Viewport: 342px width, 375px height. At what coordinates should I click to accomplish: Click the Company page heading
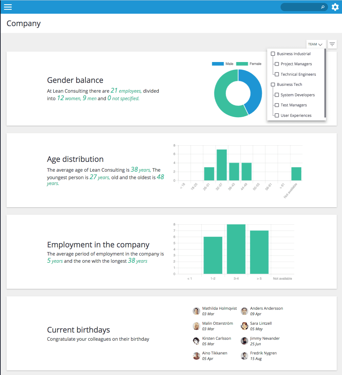click(23, 23)
